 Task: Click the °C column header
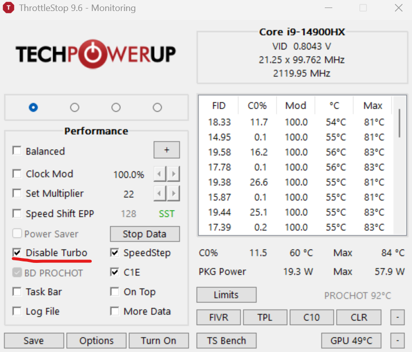pos(334,106)
